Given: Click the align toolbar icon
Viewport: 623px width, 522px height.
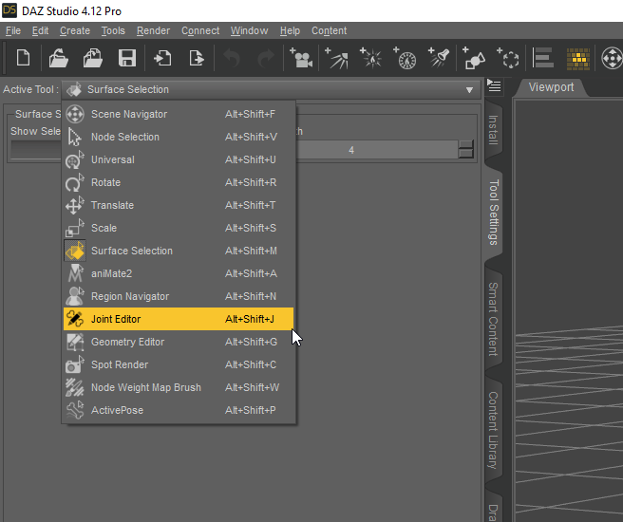Looking at the screenshot, I should click(542, 58).
